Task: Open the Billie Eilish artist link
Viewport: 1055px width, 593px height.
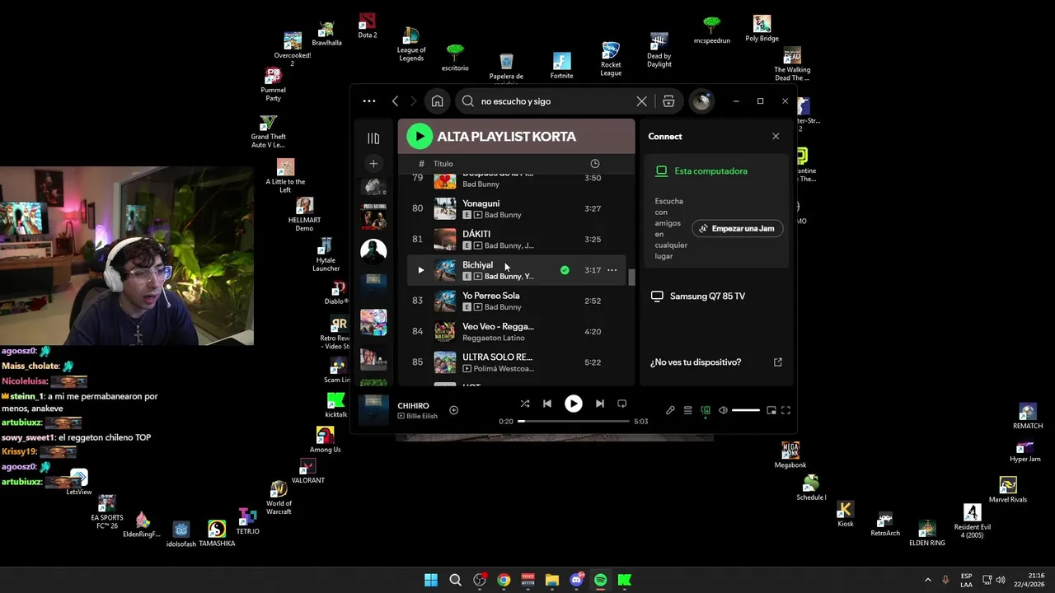Action: tap(422, 416)
